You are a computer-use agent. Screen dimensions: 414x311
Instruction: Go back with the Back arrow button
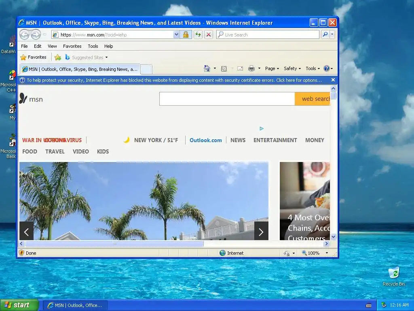click(25, 34)
